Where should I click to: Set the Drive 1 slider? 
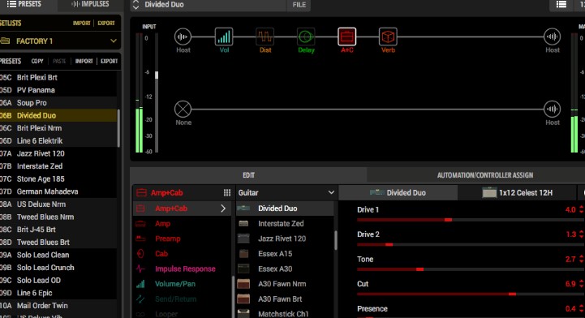point(448,220)
